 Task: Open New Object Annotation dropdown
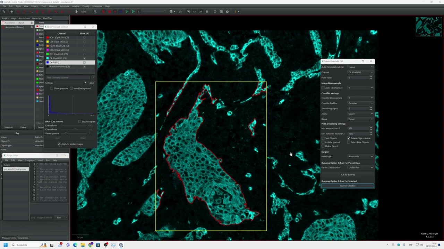(x=360, y=156)
